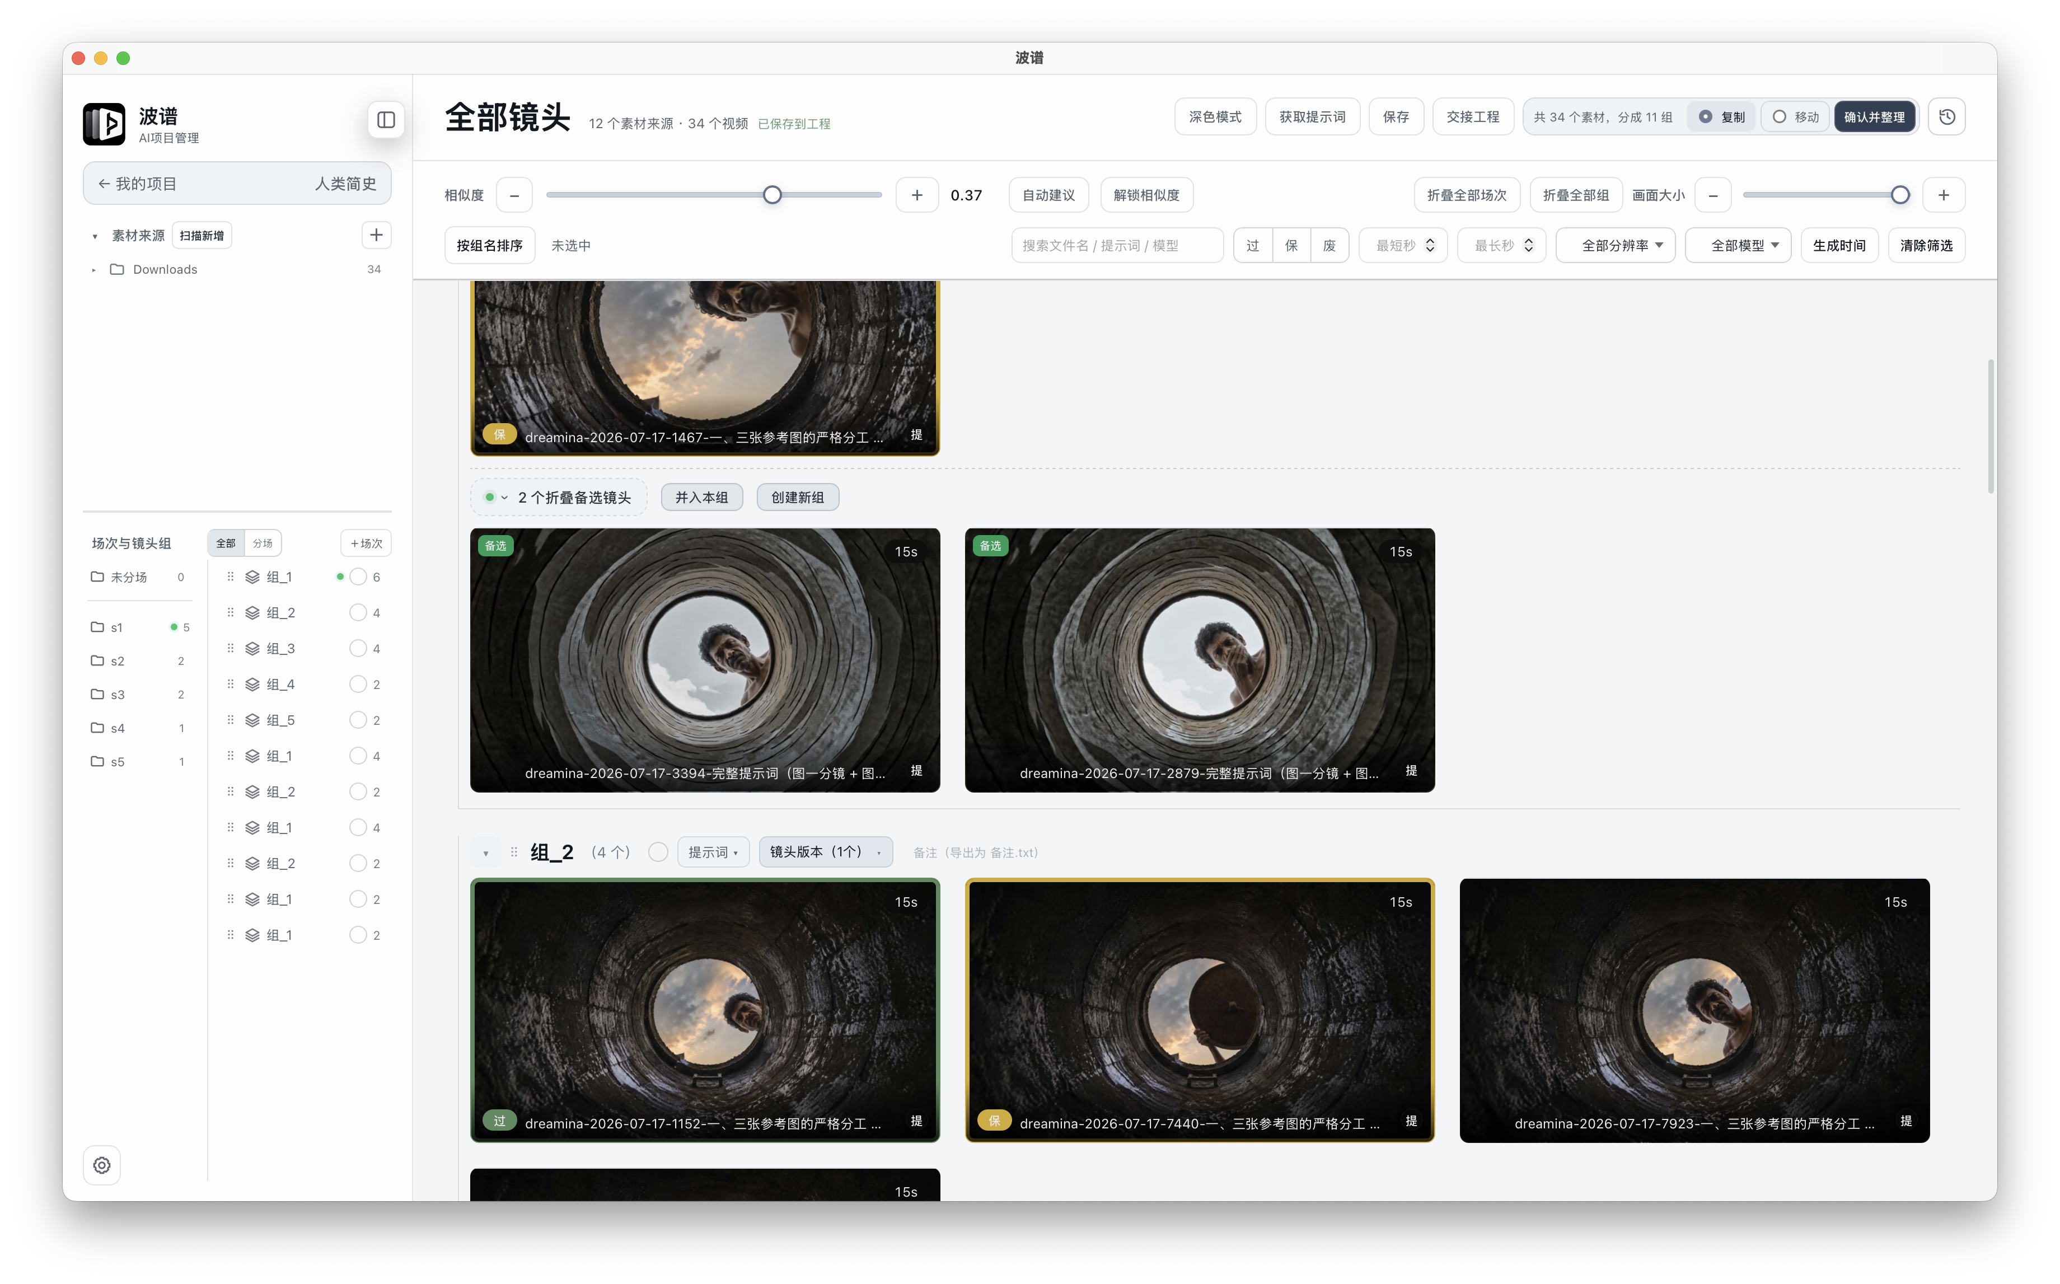The width and height of the screenshot is (2060, 1284).
Task: Click 提 icon on clip dreamina-2026-07-17-1467
Action: coord(916,435)
